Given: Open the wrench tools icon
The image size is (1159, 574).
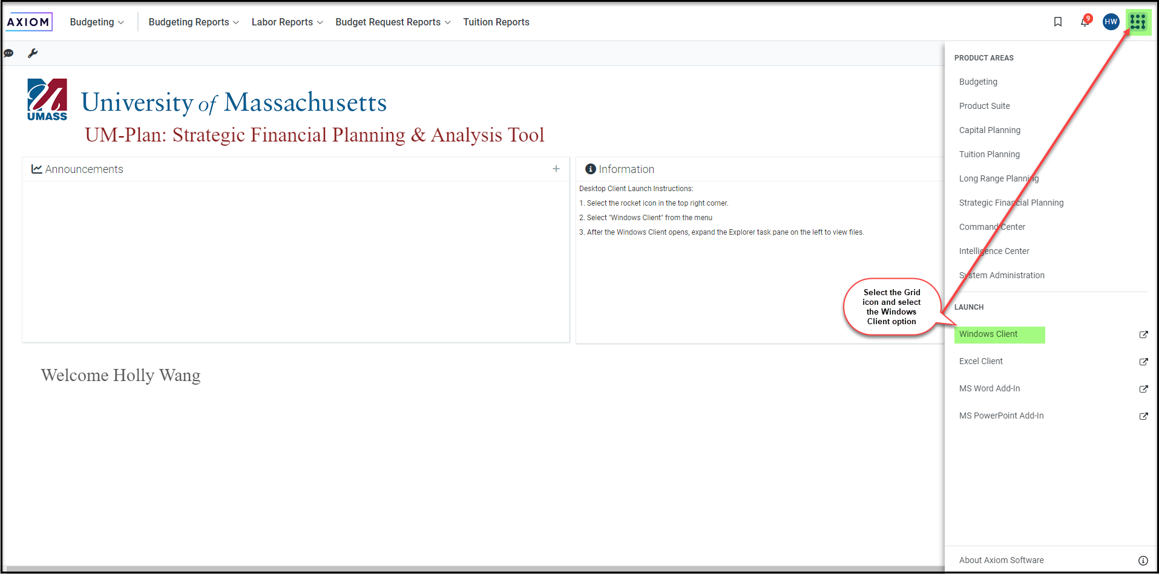Looking at the screenshot, I should (33, 53).
